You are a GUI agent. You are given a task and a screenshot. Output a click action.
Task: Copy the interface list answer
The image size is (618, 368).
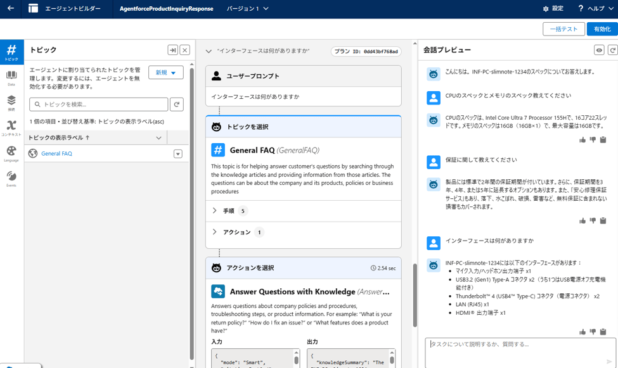603,332
